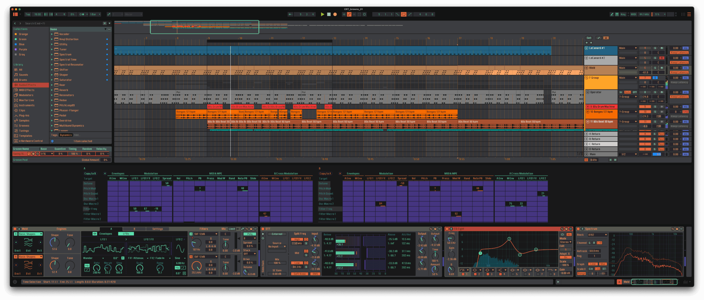
Task: Open OTT Source No Input dropdown
Action: [277, 247]
